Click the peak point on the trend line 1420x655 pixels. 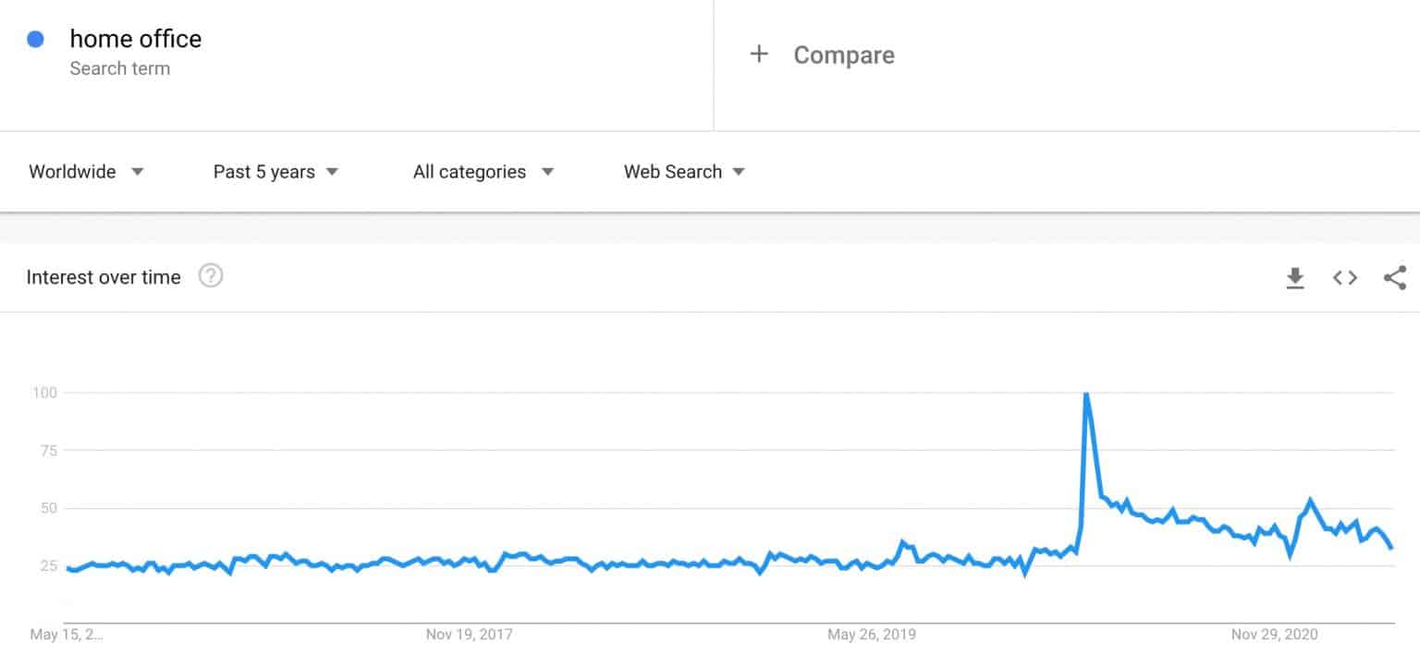1085,393
